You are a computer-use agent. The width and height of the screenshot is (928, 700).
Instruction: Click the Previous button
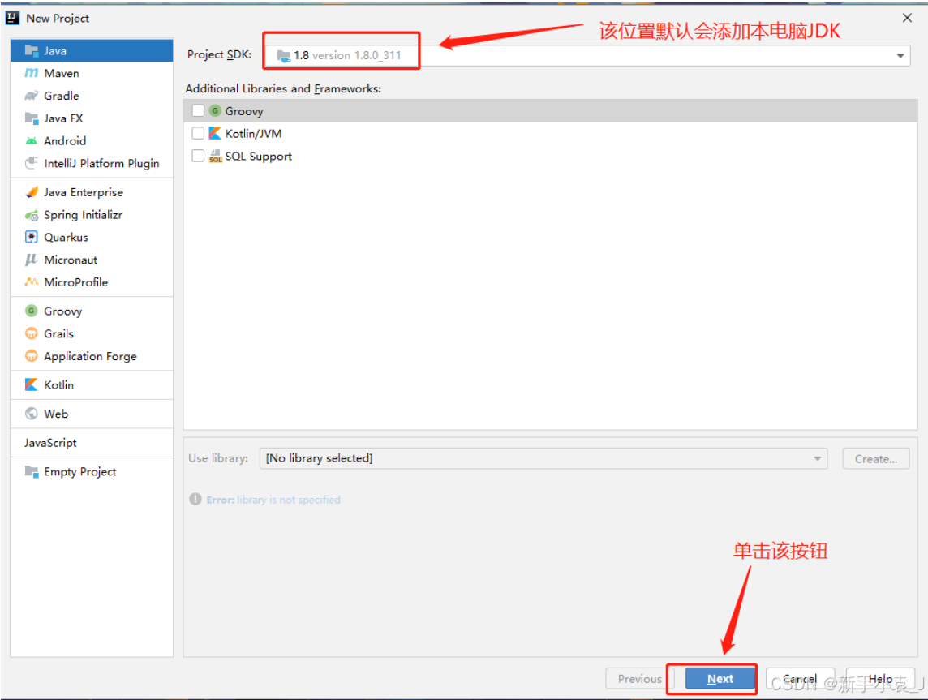coord(640,679)
